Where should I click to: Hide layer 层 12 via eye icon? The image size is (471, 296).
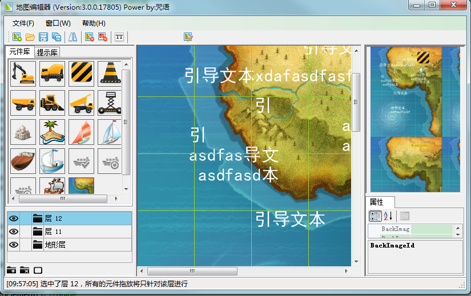[x=13, y=218]
